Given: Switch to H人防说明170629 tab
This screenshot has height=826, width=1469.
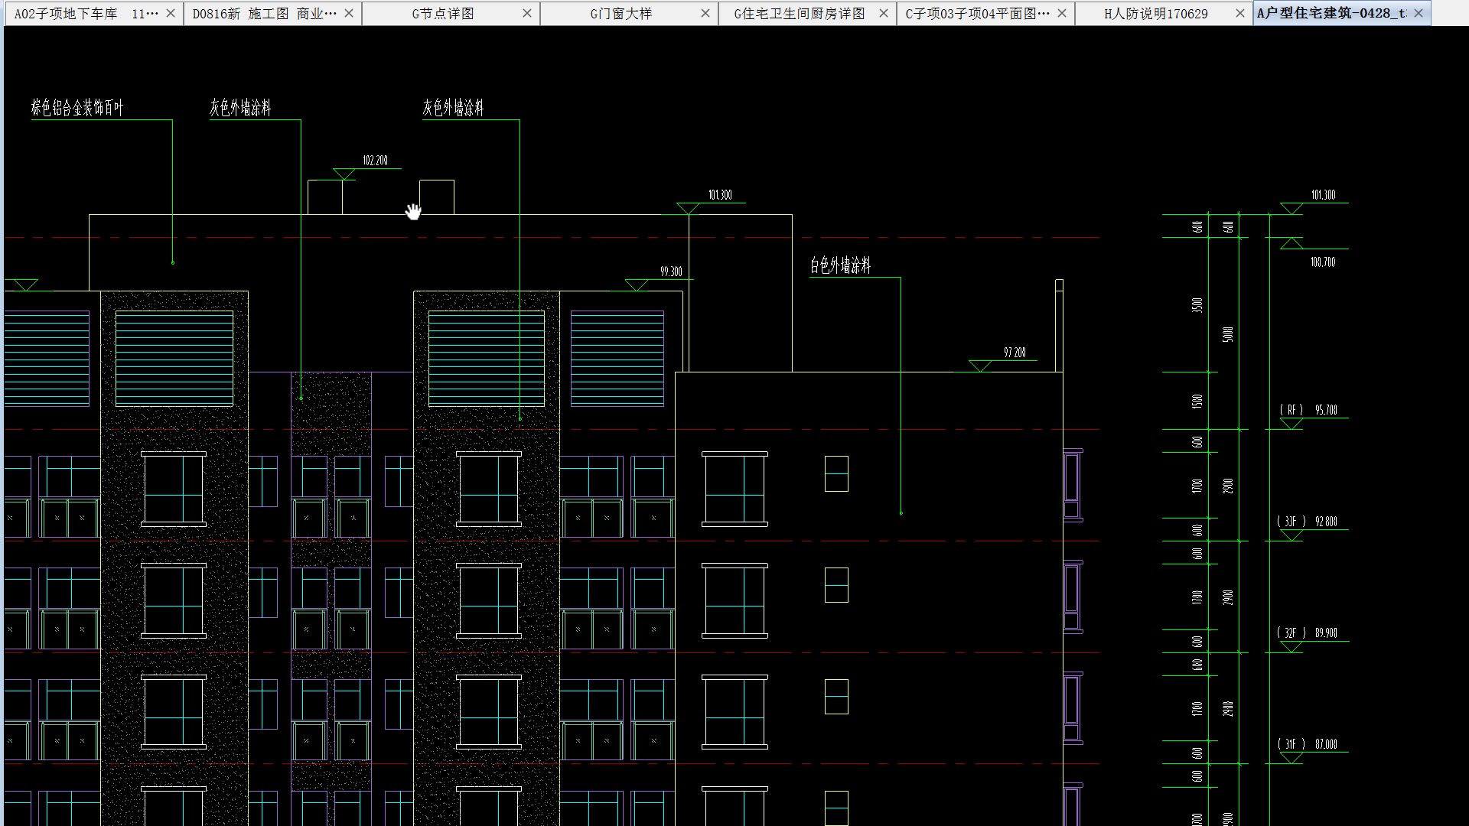Looking at the screenshot, I should coord(1163,13).
